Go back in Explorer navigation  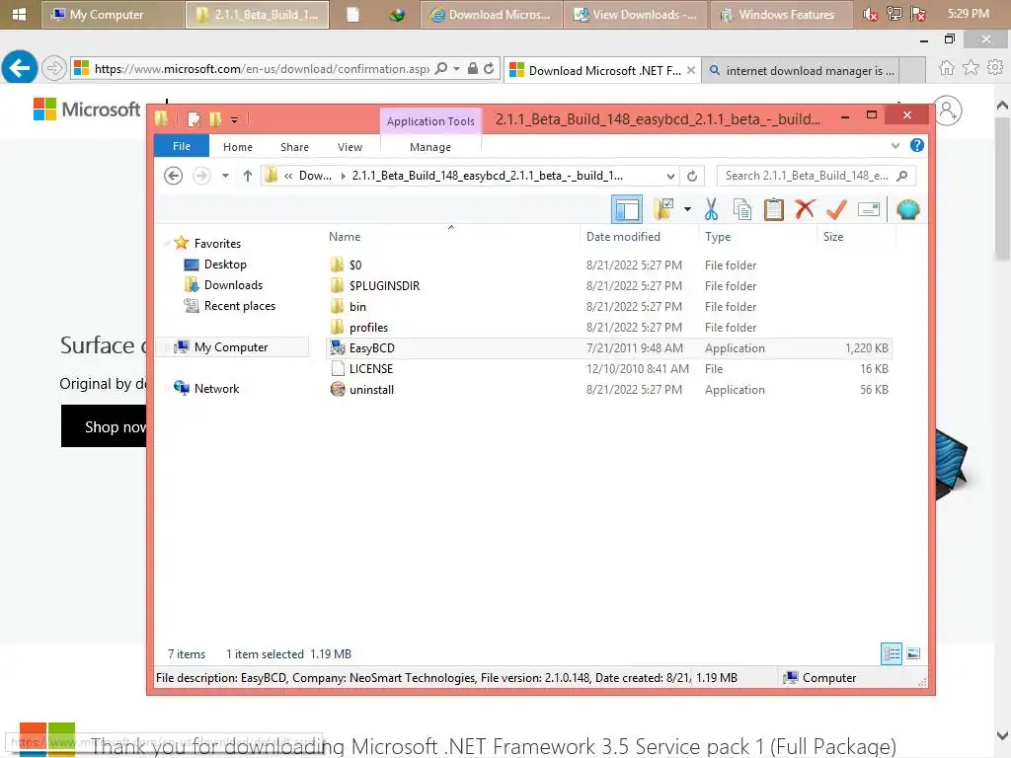[x=173, y=176]
